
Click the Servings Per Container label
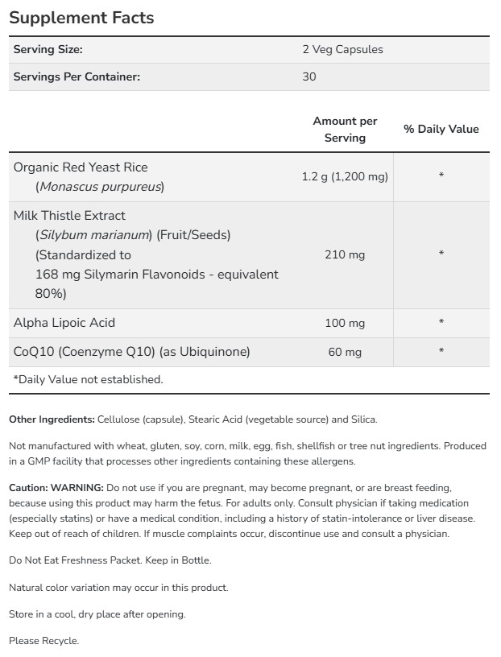click(x=77, y=77)
